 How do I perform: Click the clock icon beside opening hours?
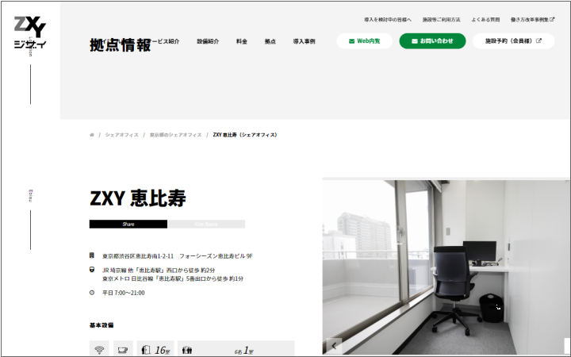(92, 293)
